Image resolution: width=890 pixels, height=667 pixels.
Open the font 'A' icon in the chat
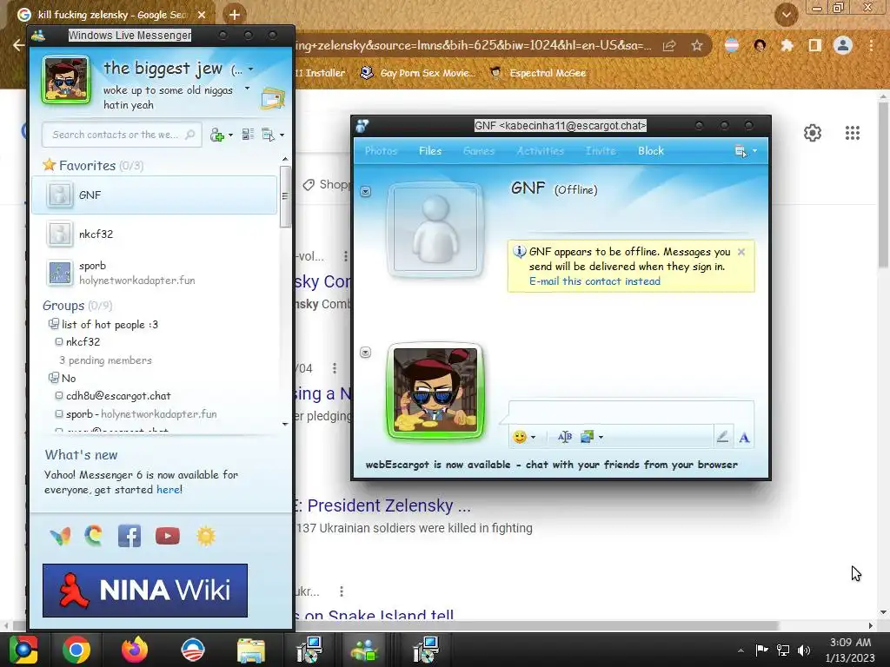point(744,438)
